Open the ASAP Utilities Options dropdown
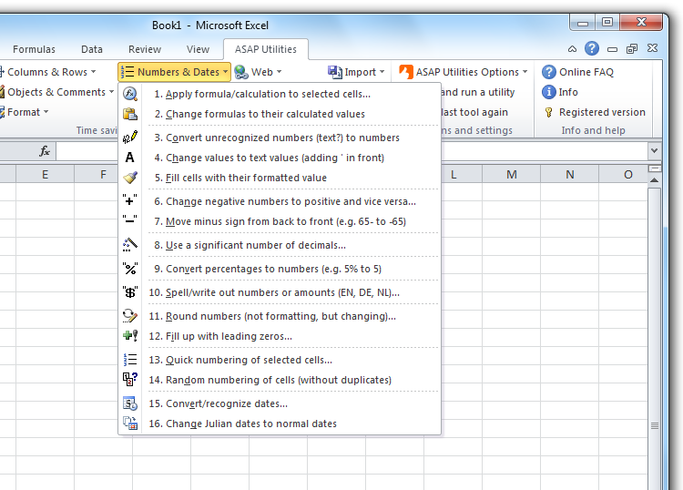The image size is (683, 490). pyautogui.click(x=525, y=72)
